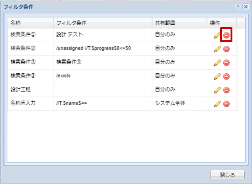
Task: Edit the filter with condition 検索条件③
Action: pyautogui.click(x=217, y=63)
